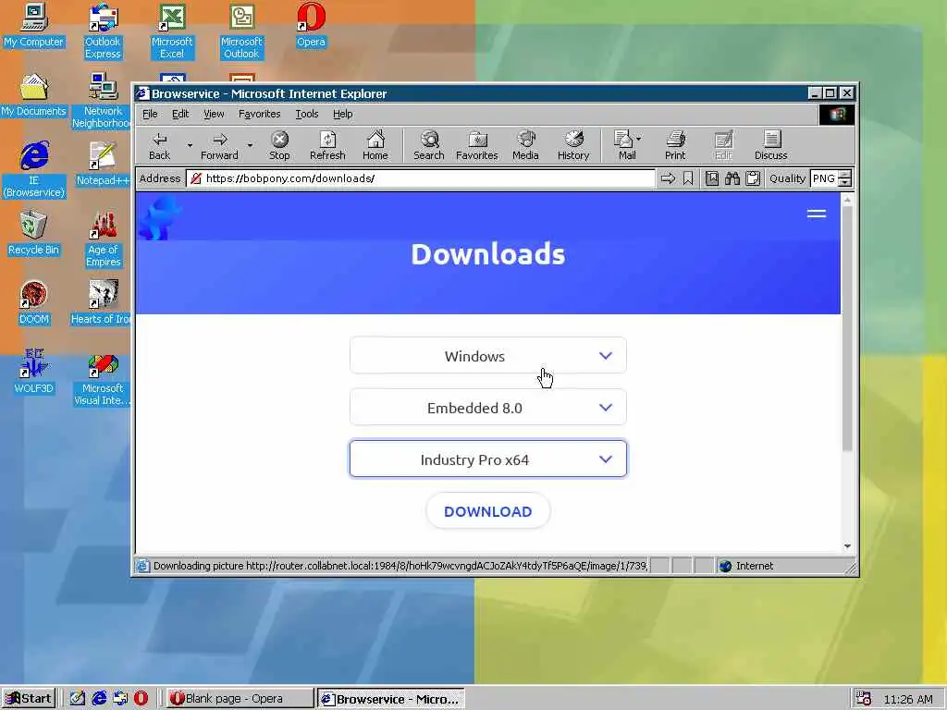
Task: Go back using the Back toolbar button
Action: point(159,145)
